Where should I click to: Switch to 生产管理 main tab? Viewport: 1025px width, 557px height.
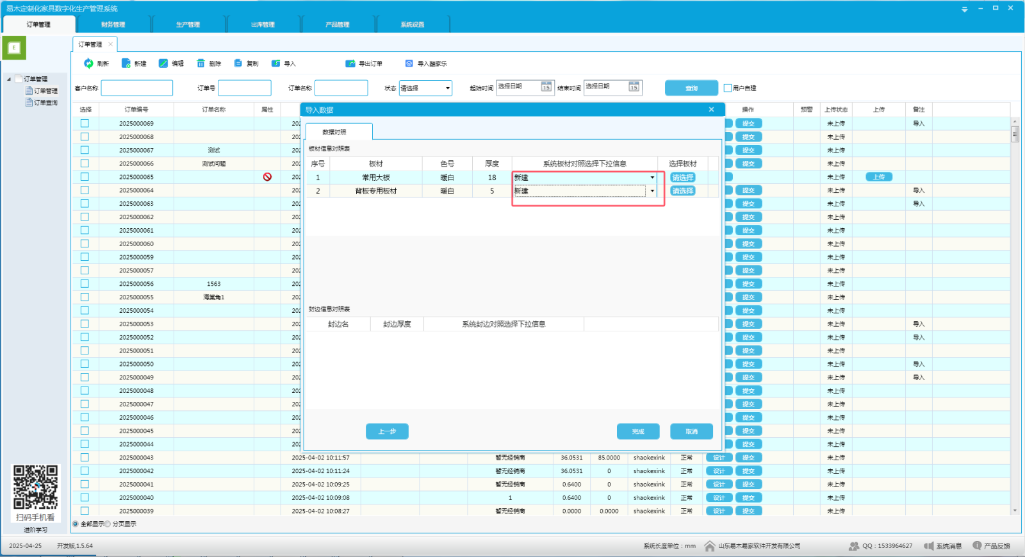coord(188,24)
